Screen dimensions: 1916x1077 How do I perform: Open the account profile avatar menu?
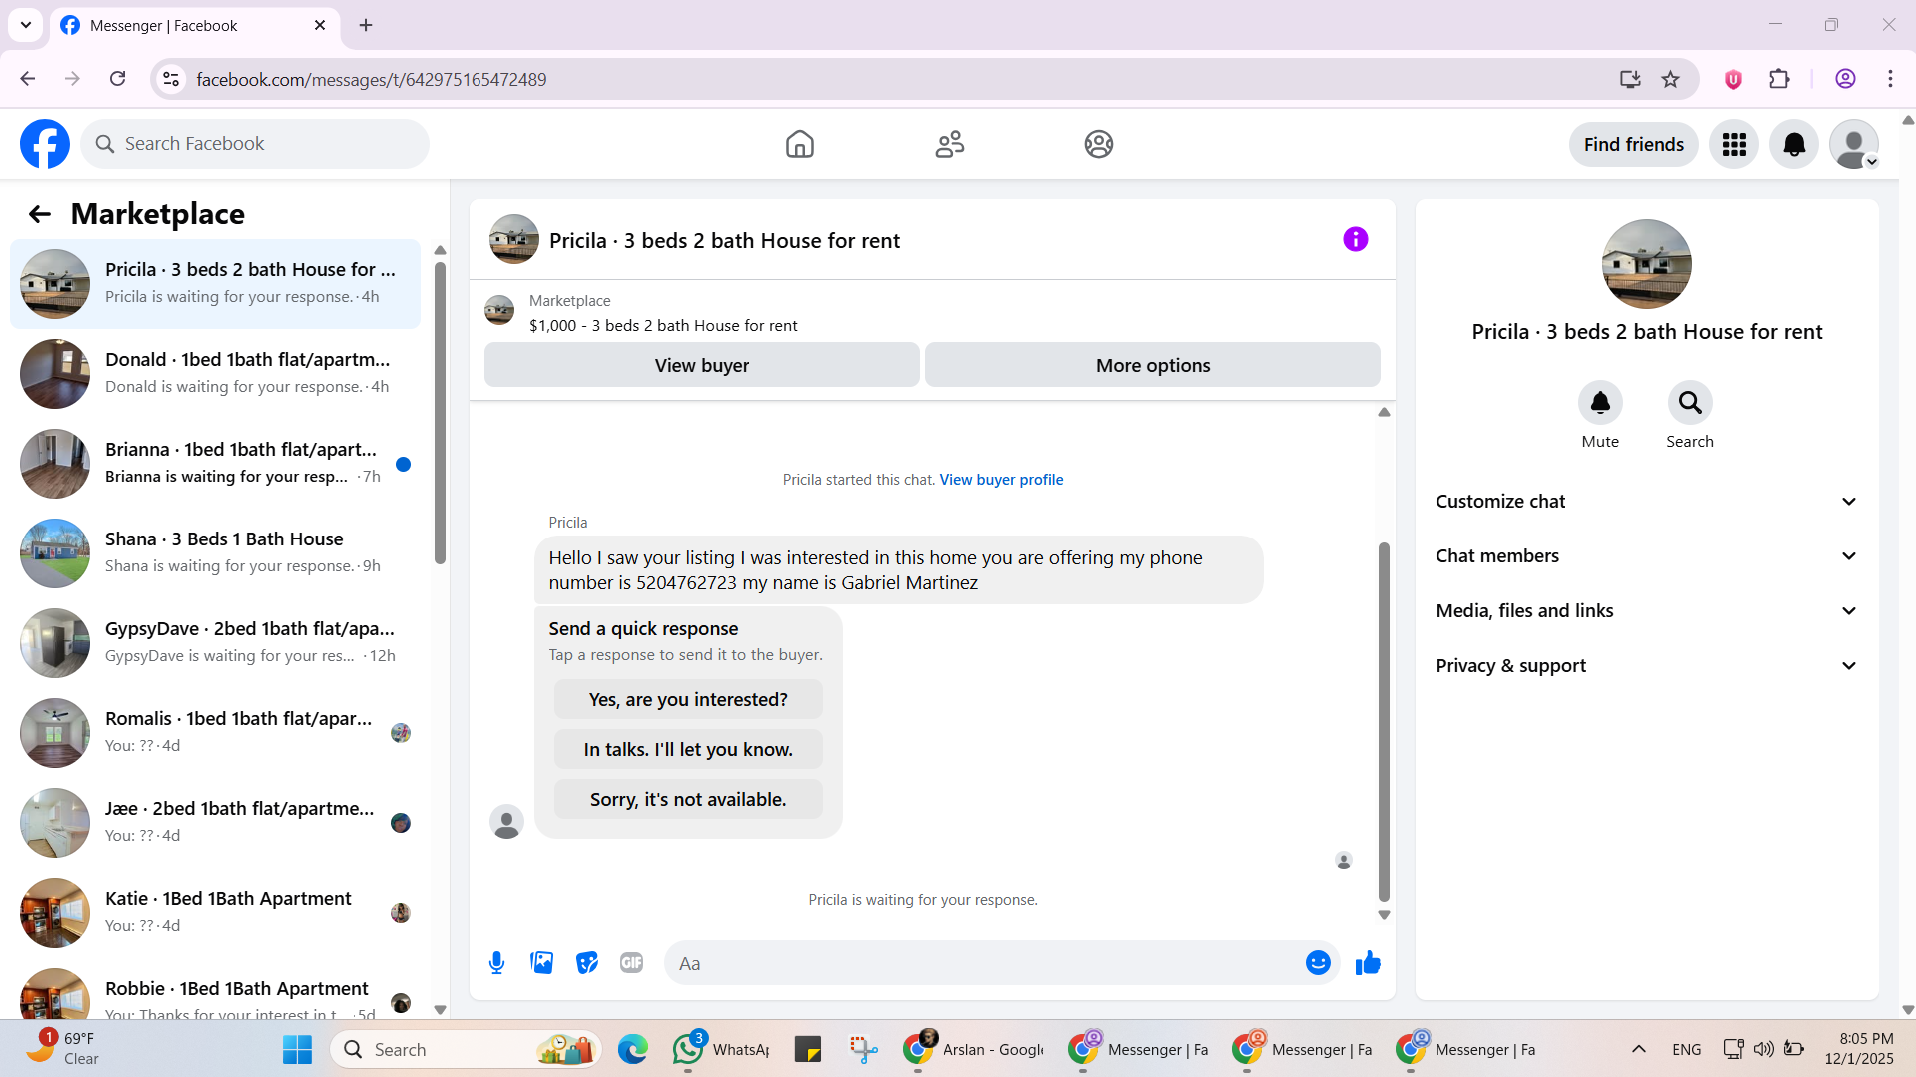tap(1854, 145)
